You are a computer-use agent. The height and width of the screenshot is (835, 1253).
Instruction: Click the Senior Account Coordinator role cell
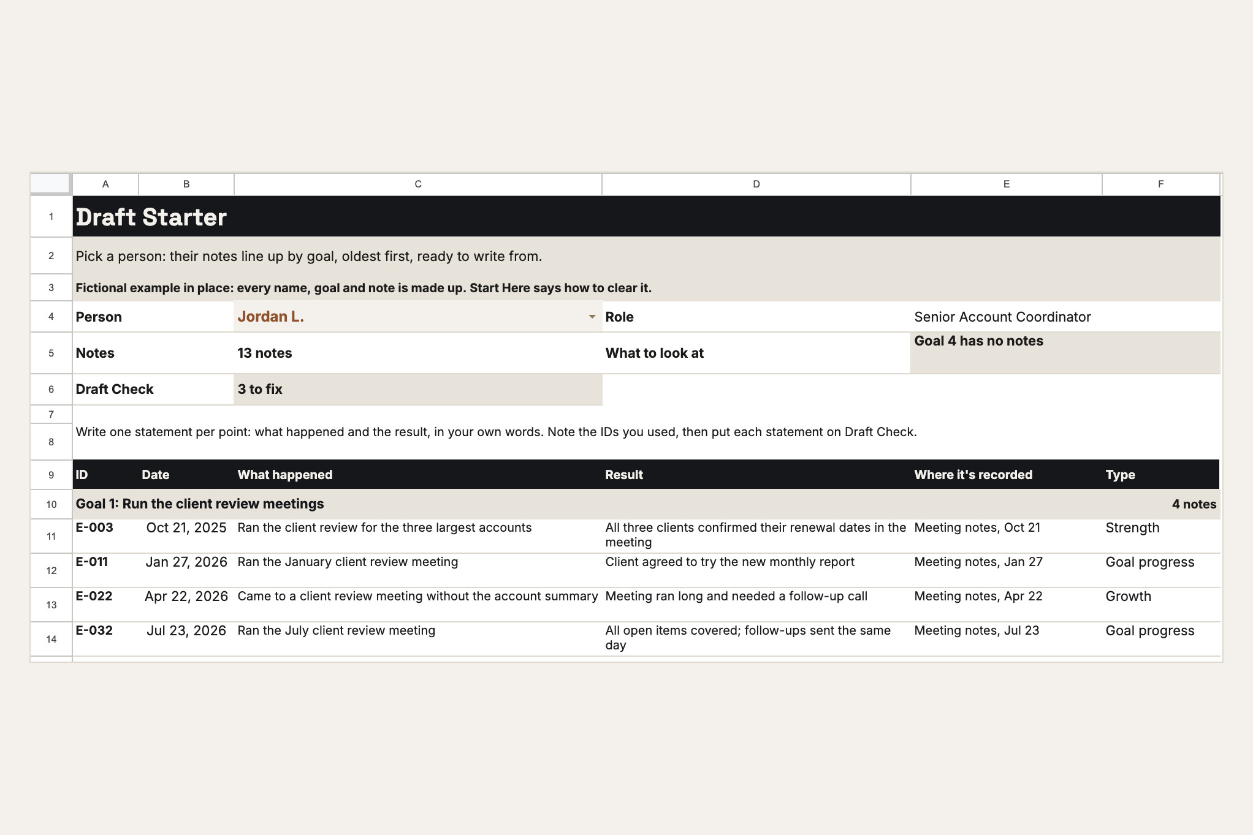pyautogui.click(x=1065, y=317)
